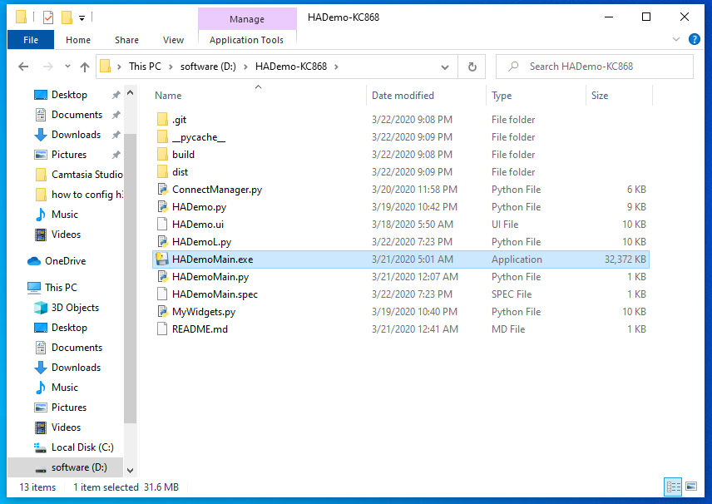Switch to the View ribbon tab
This screenshot has height=504, width=712.
pyautogui.click(x=173, y=40)
